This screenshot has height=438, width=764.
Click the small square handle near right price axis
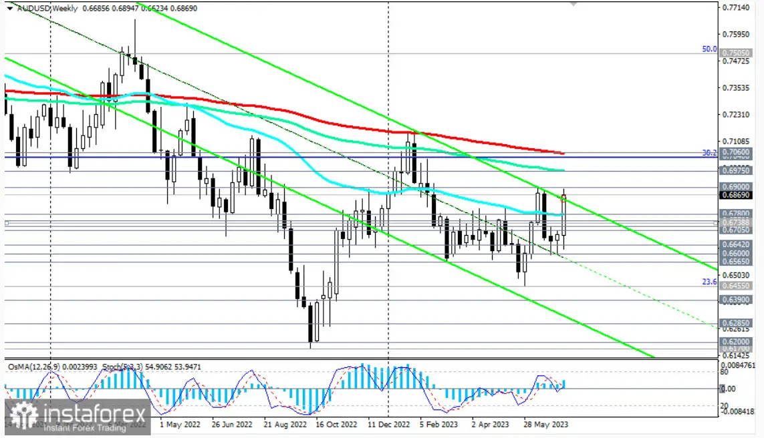click(x=717, y=222)
